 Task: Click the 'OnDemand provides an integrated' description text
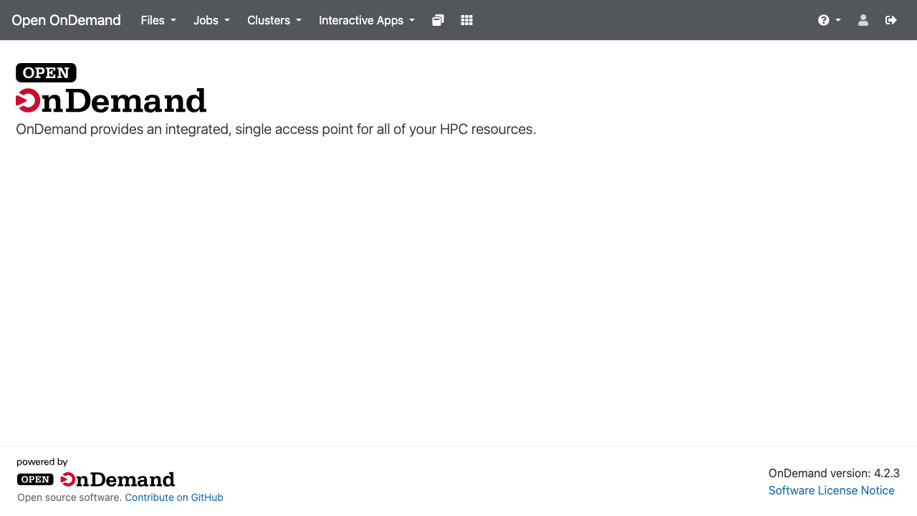276,130
